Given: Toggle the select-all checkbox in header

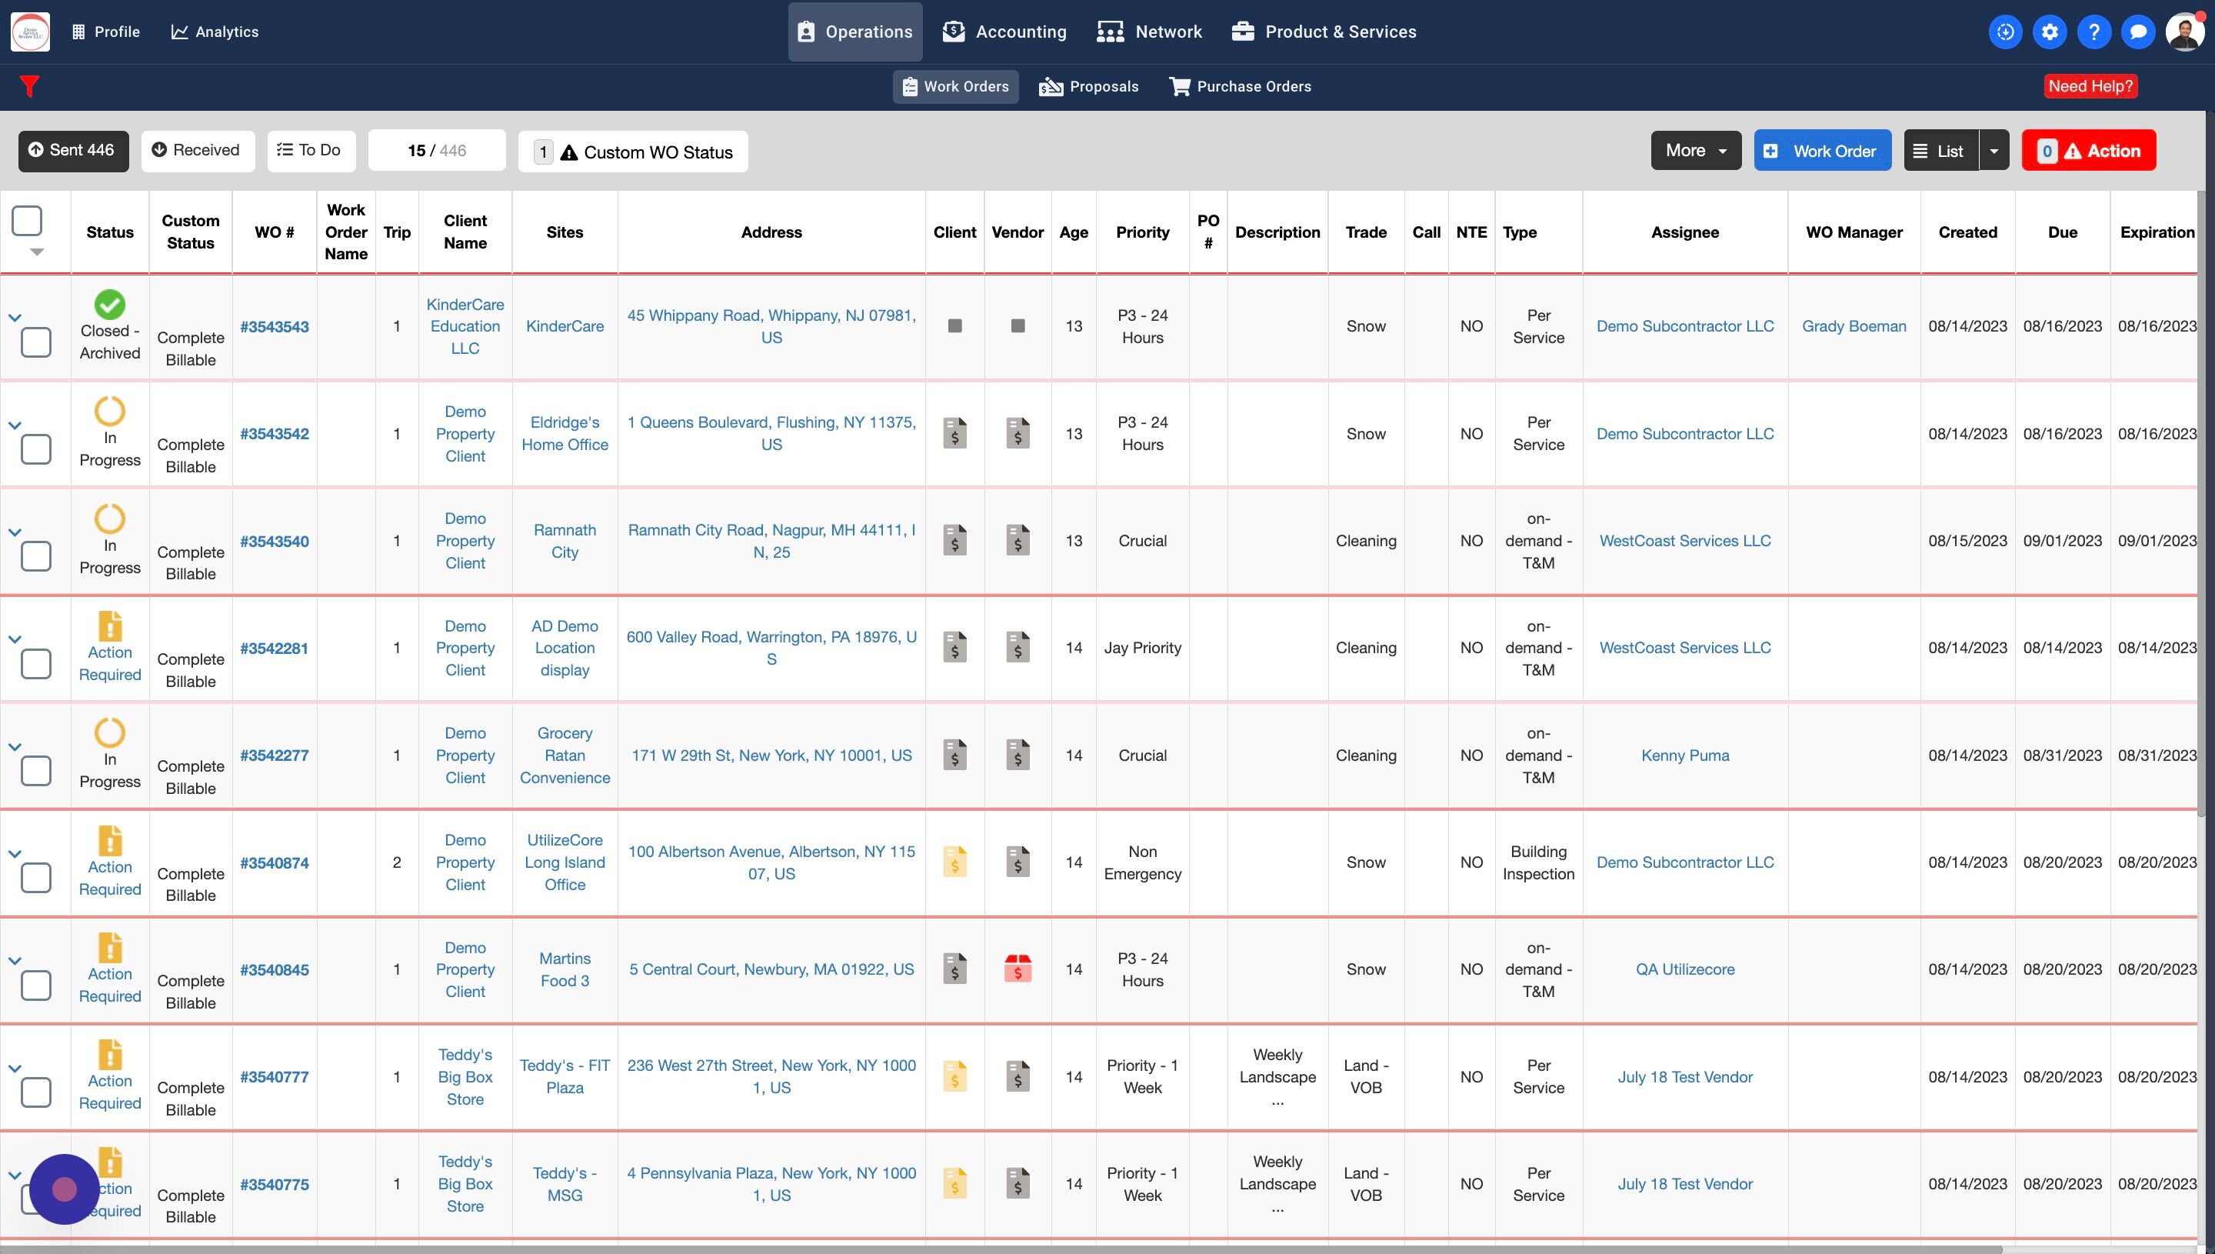Looking at the screenshot, I should pyautogui.click(x=27, y=221).
